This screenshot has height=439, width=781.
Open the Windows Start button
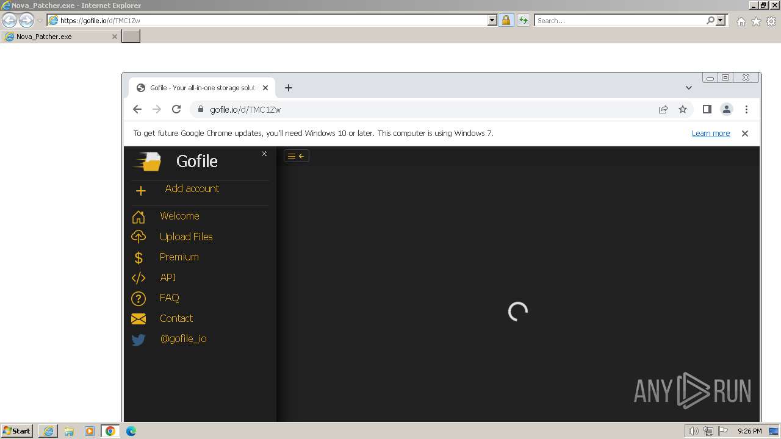[x=16, y=430]
